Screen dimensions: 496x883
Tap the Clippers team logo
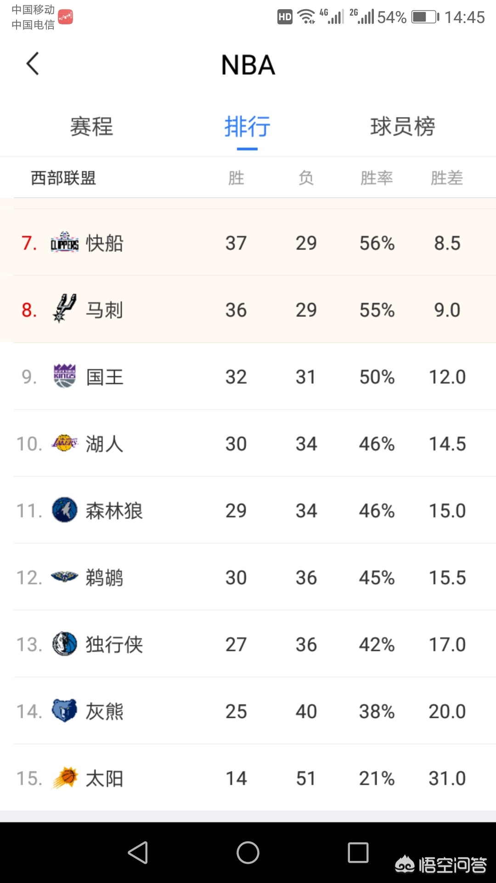[x=64, y=243]
